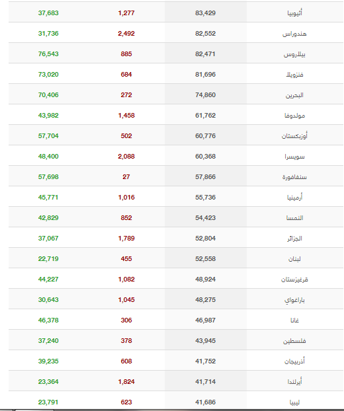Click the country name أثيوبيا
The height and width of the screenshot is (411, 344).
click(x=294, y=13)
